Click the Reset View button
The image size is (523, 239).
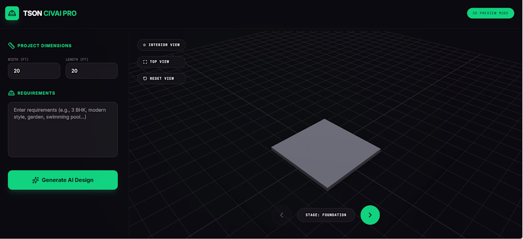[162, 79]
